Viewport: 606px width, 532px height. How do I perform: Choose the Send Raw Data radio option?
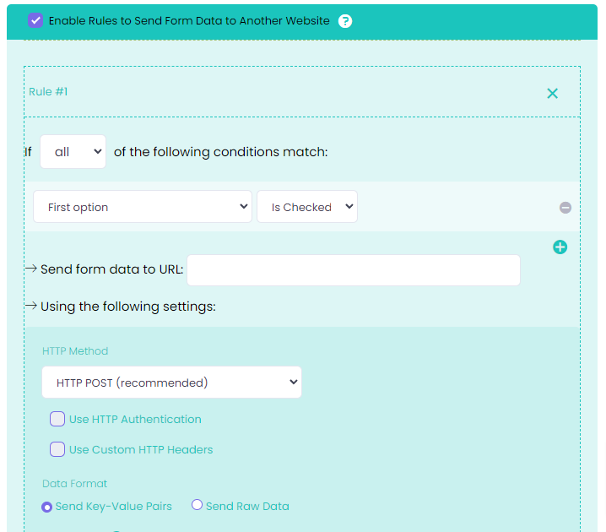click(197, 505)
